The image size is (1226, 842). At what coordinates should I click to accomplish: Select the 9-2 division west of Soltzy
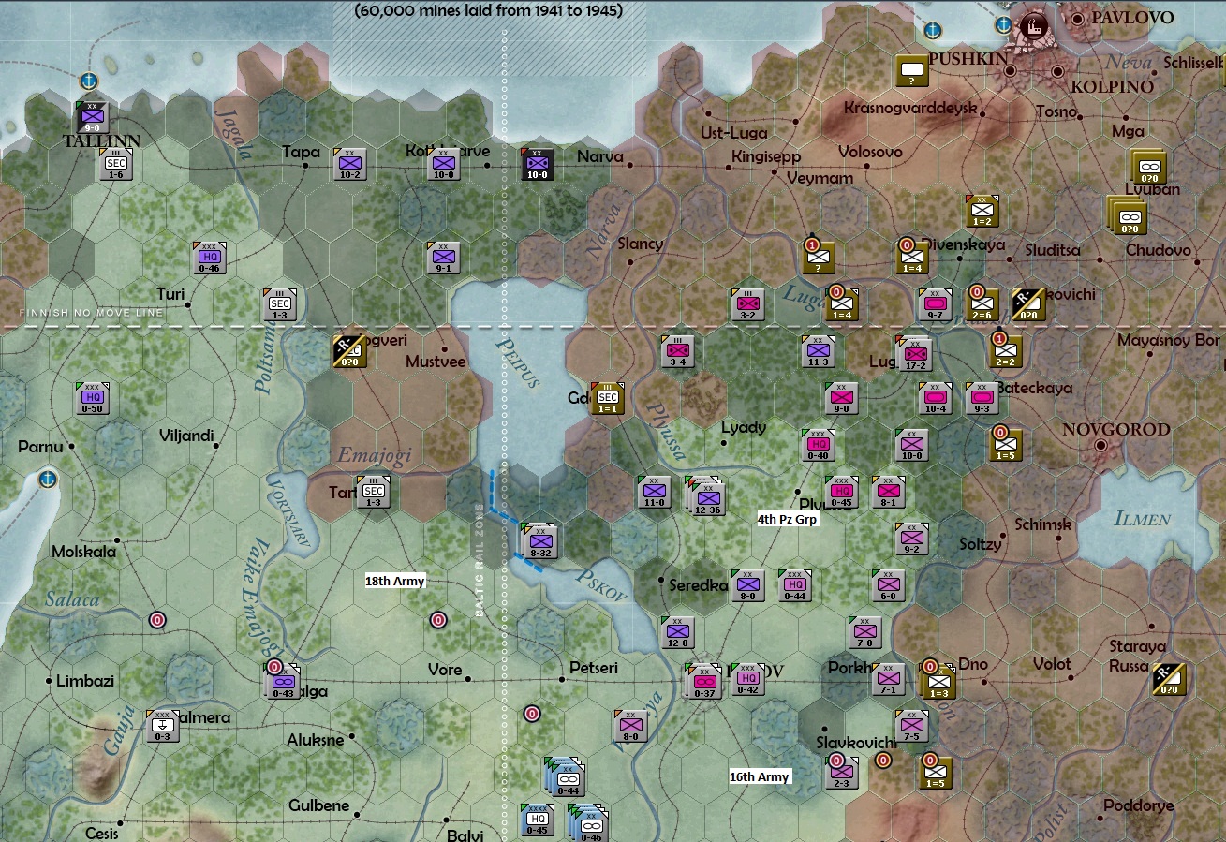(x=911, y=539)
